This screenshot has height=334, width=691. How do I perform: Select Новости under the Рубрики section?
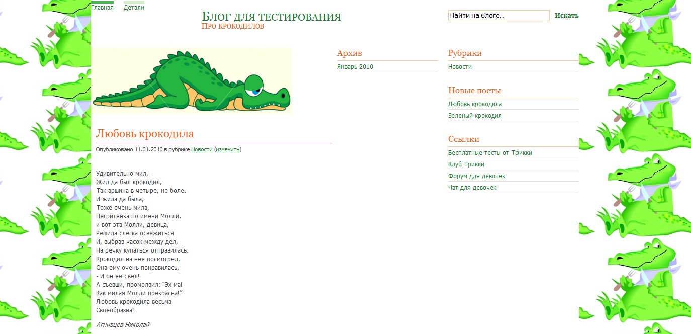[460, 67]
